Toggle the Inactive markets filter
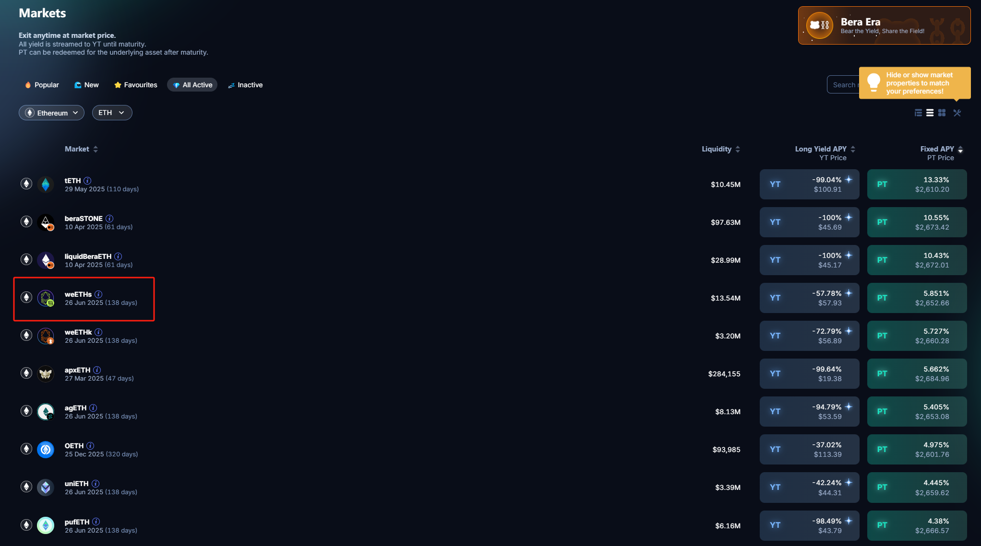Viewport: 981px width, 546px height. 251,85
